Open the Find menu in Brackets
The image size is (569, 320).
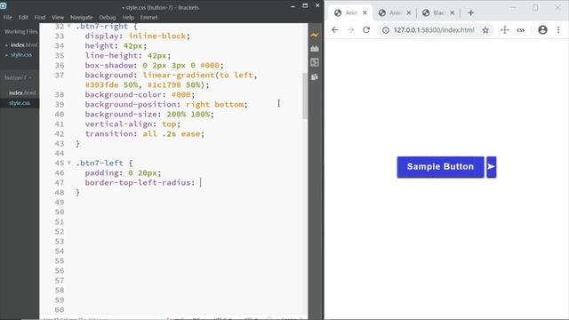tap(40, 18)
